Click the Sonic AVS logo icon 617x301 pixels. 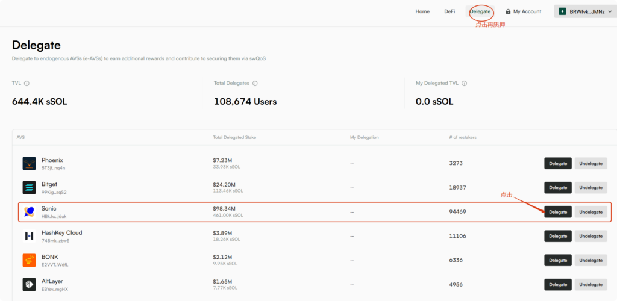(29, 212)
